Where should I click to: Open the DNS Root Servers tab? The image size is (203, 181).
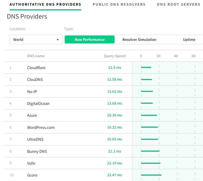click(x=179, y=5)
